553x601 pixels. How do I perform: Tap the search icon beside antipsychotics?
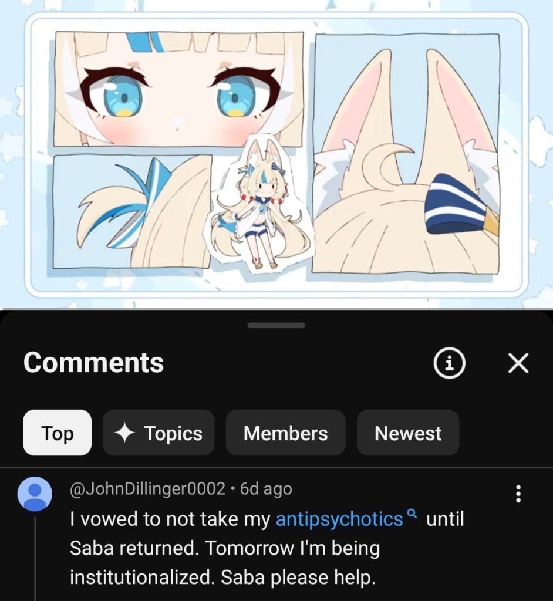point(411,513)
